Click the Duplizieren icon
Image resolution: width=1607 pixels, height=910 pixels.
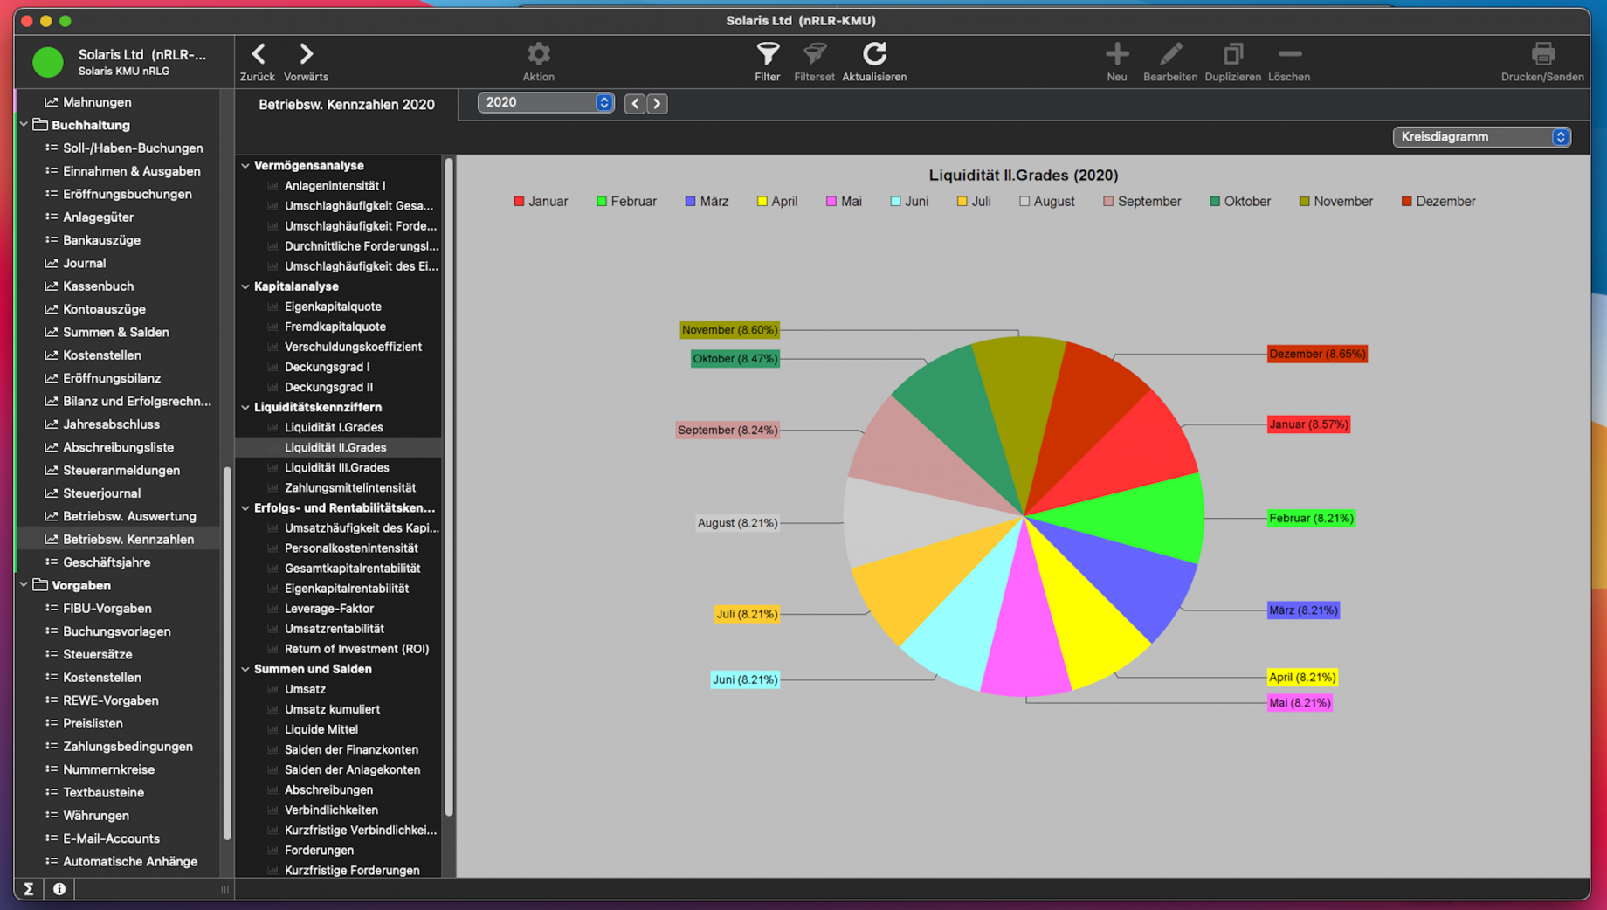(x=1232, y=55)
